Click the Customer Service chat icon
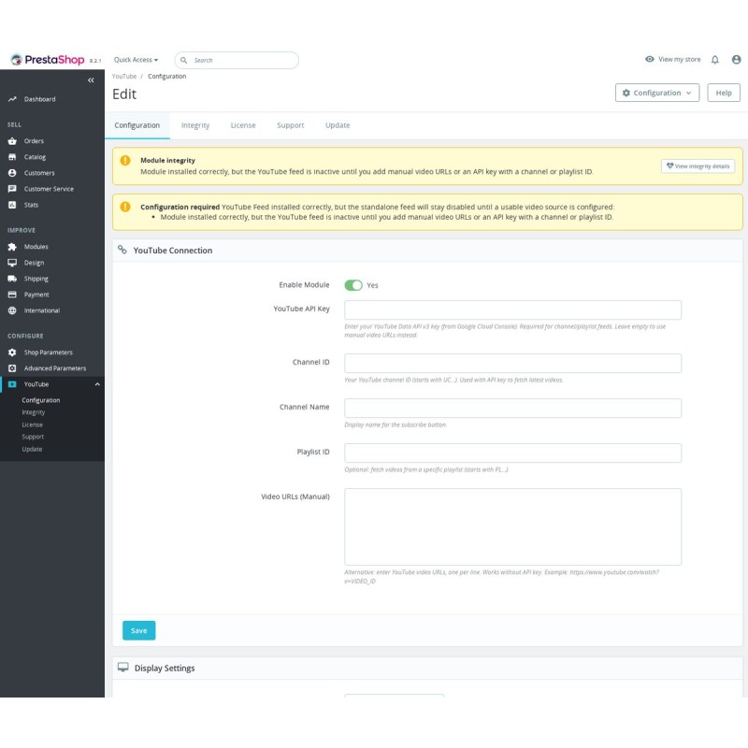 click(x=12, y=189)
